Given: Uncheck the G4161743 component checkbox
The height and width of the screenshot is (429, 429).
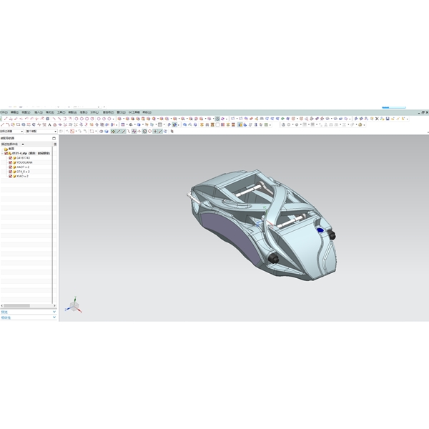Looking at the screenshot, I should (10, 158).
